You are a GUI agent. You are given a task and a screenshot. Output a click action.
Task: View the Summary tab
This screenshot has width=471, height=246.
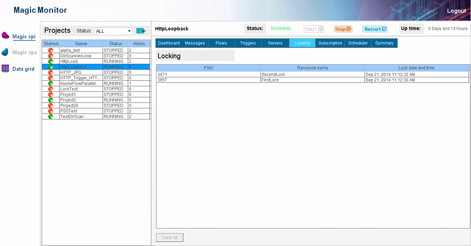(385, 43)
